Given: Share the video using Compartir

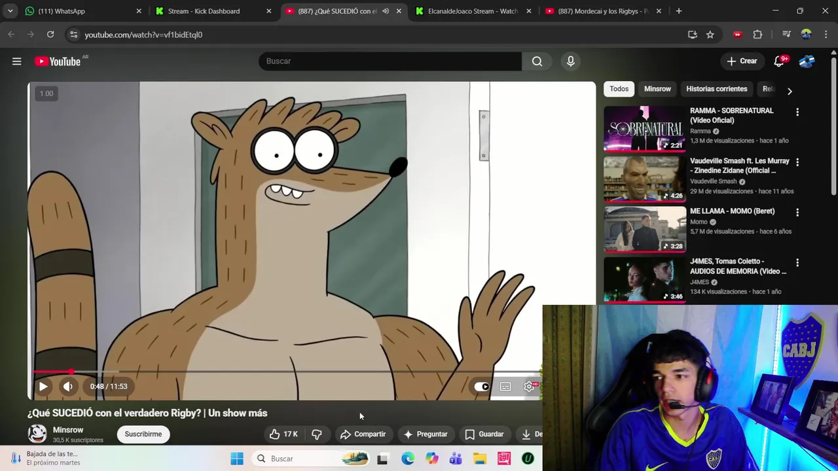Looking at the screenshot, I should pos(363,434).
